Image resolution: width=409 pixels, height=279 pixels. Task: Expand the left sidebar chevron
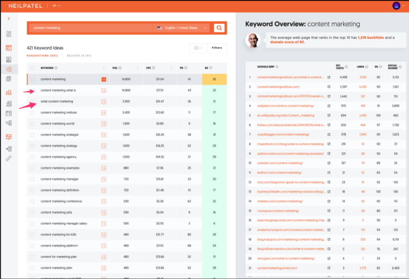[x=8, y=18]
